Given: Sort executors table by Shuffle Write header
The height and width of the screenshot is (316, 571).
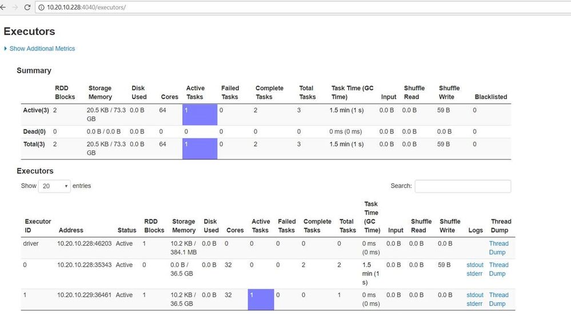Looking at the screenshot, I should pos(450,226).
